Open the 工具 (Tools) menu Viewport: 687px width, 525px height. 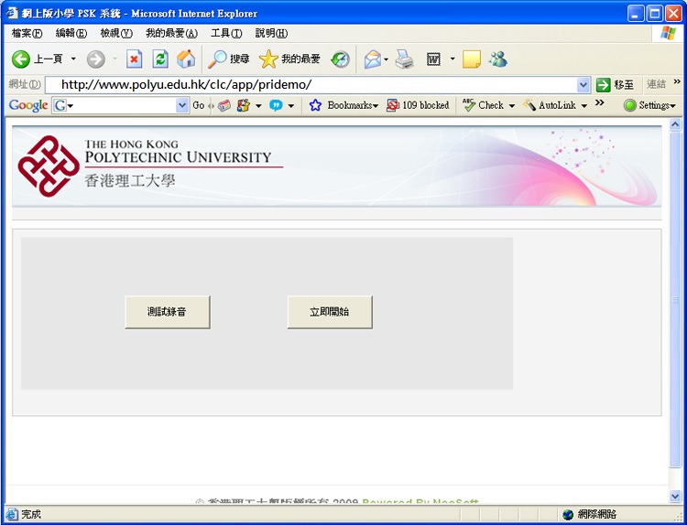(226, 33)
